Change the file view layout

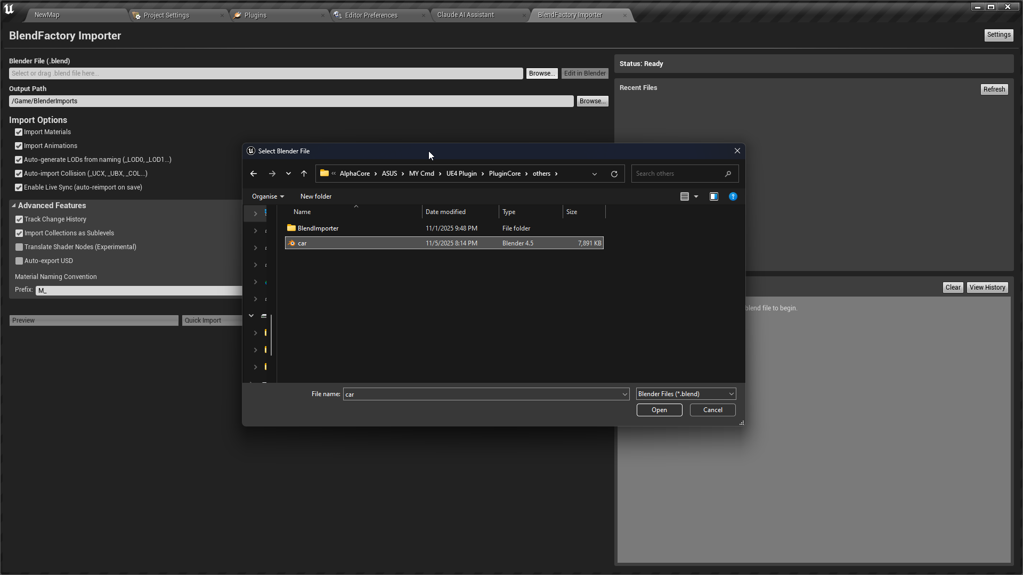685,196
